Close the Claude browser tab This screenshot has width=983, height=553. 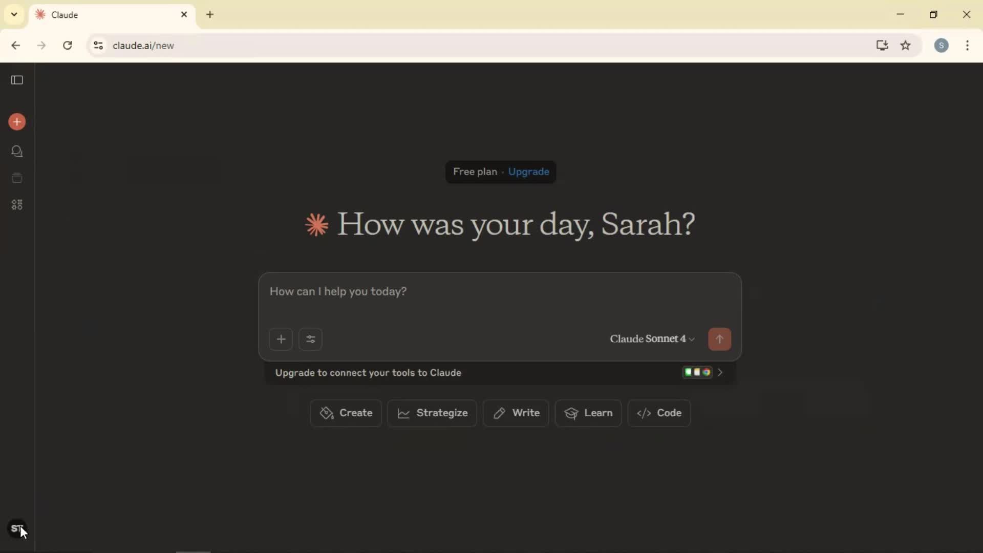point(184,14)
